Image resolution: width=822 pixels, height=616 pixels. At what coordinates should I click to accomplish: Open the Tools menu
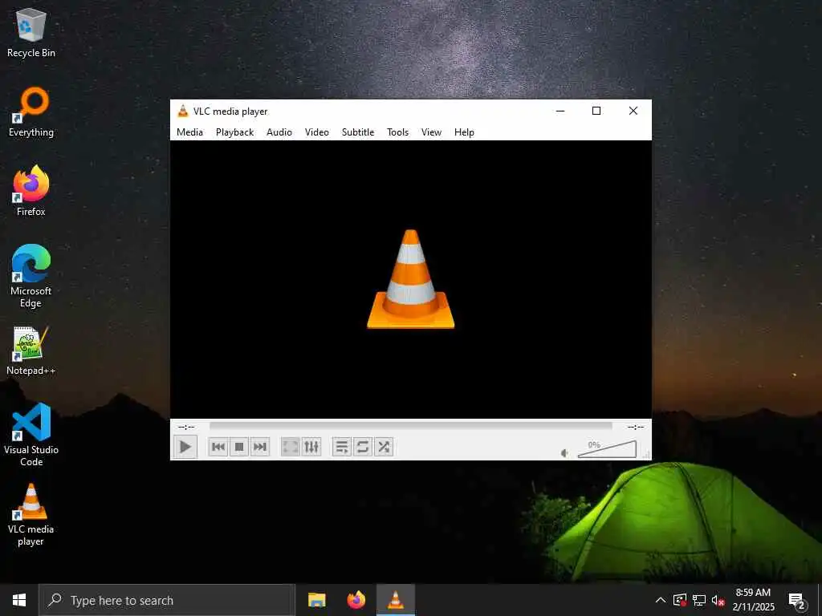398,132
